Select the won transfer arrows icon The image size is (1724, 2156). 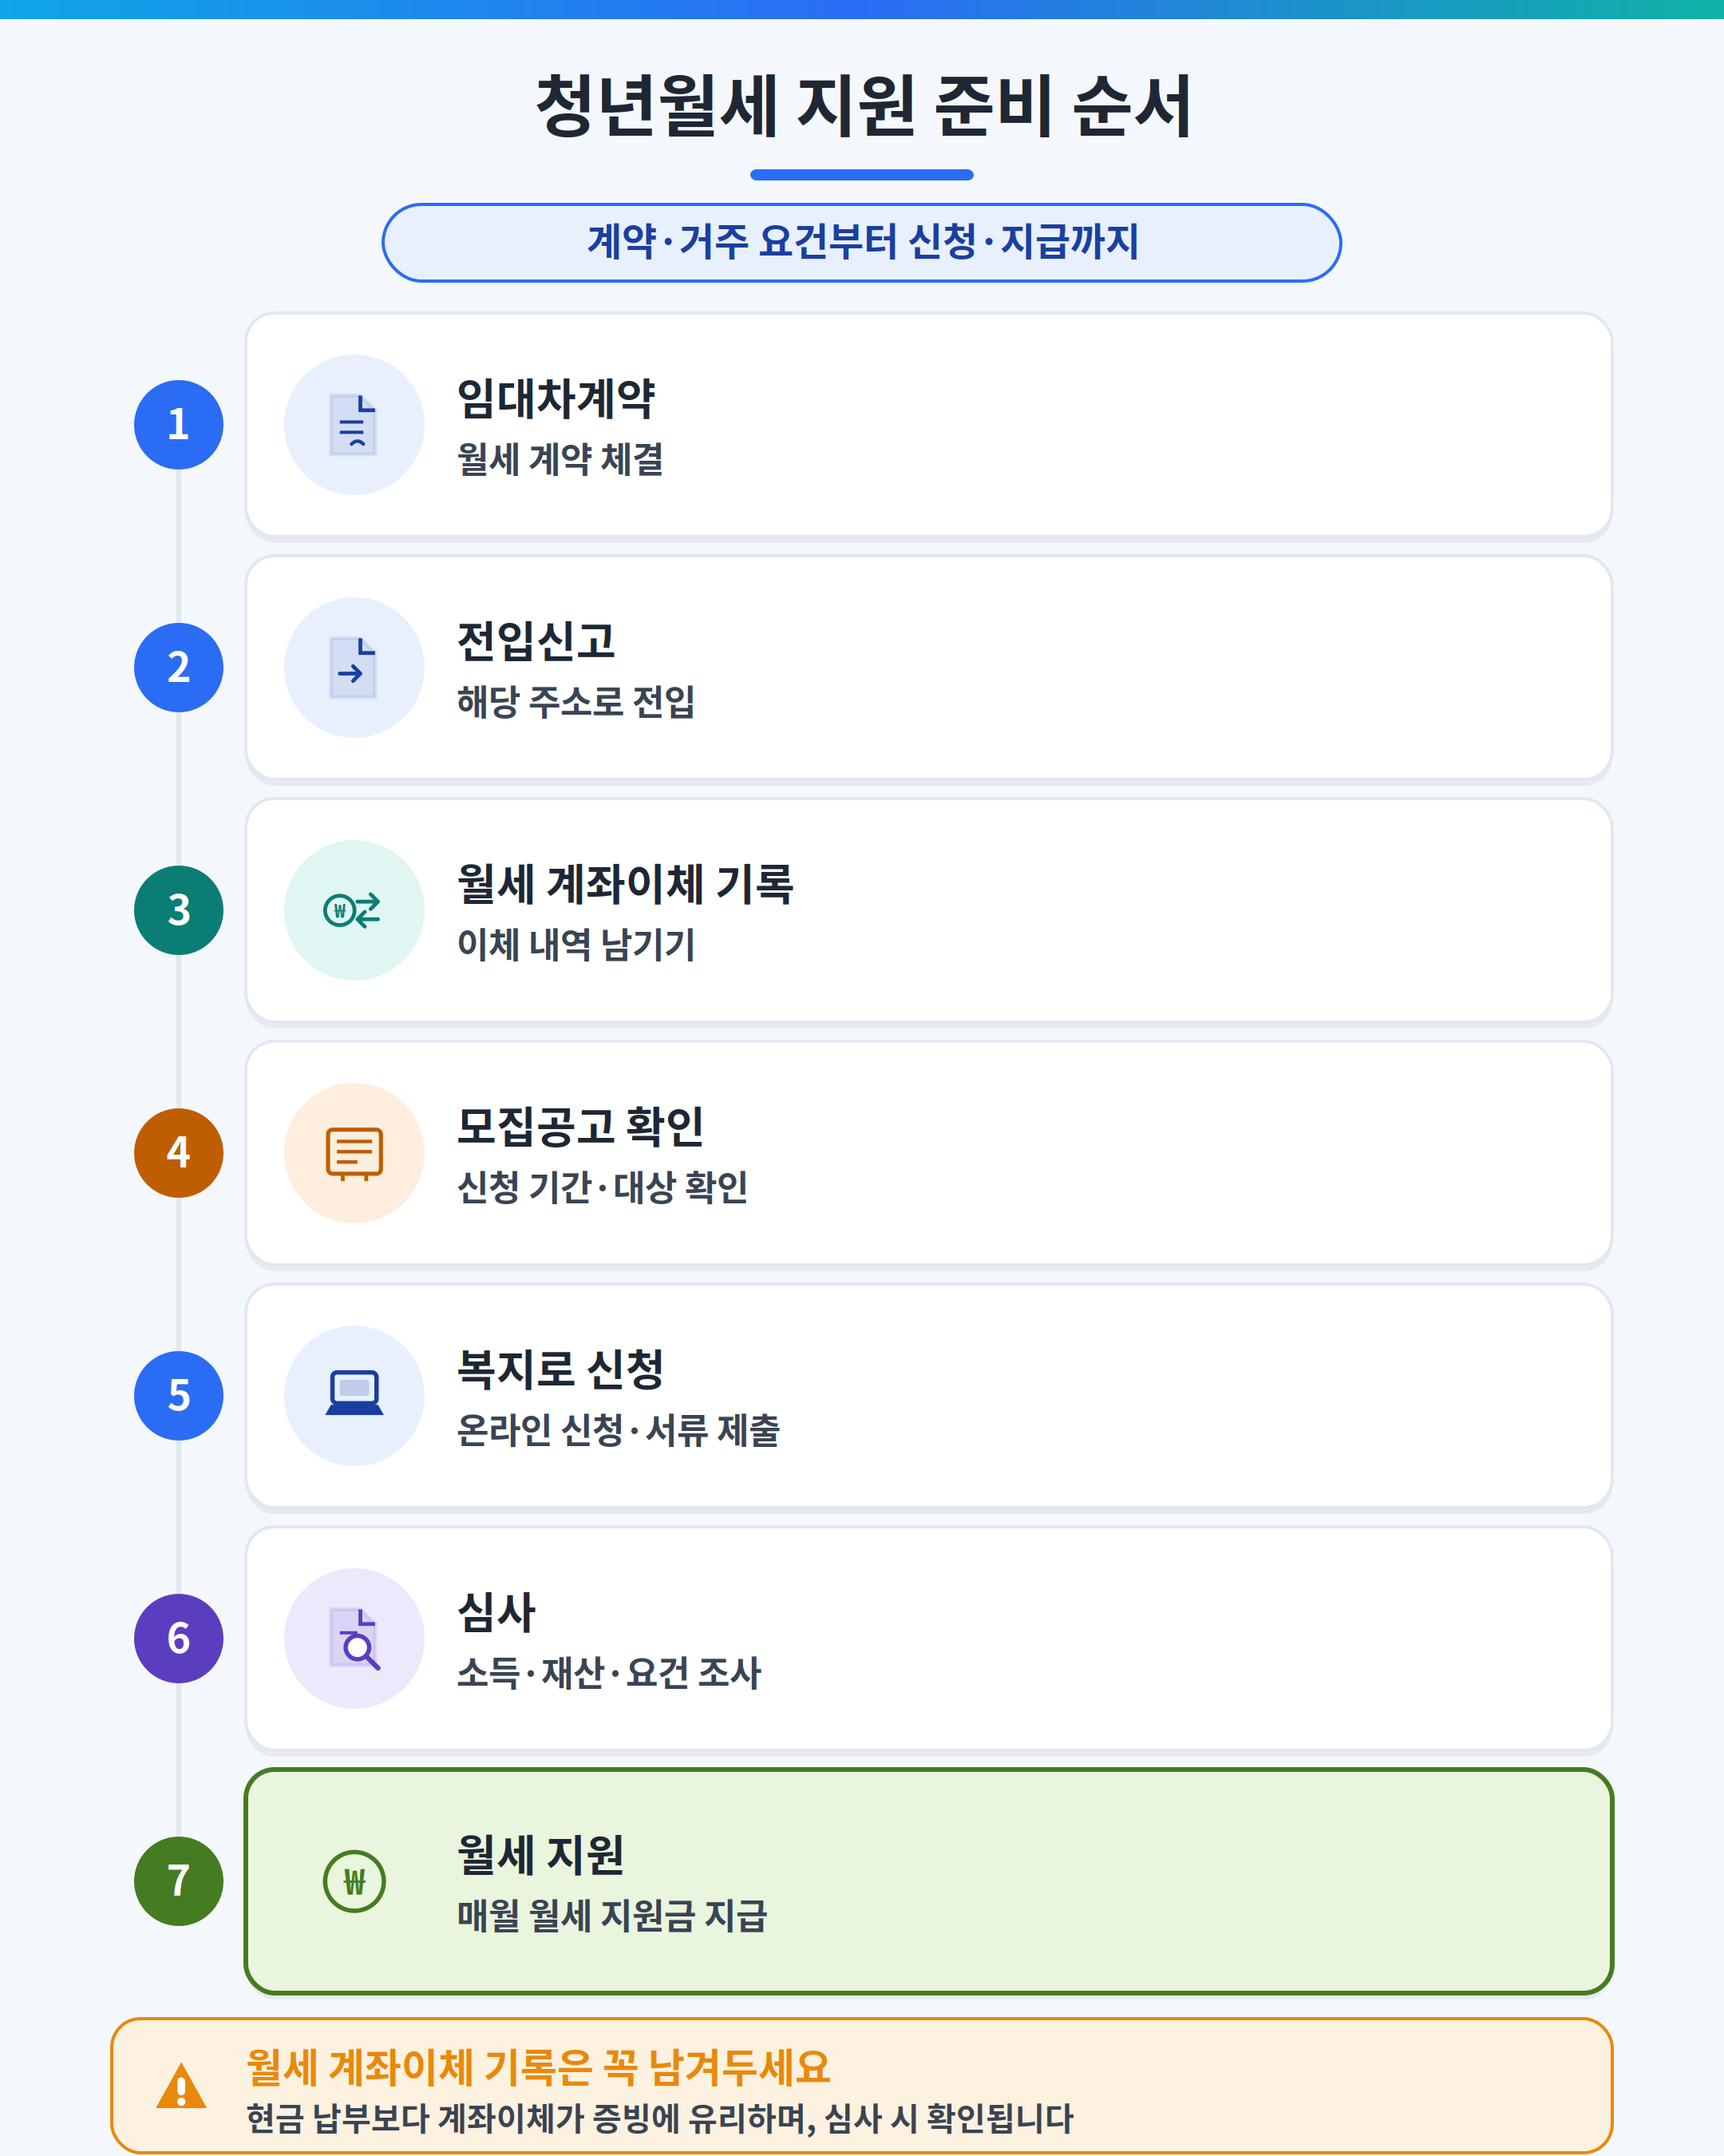(x=354, y=910)
